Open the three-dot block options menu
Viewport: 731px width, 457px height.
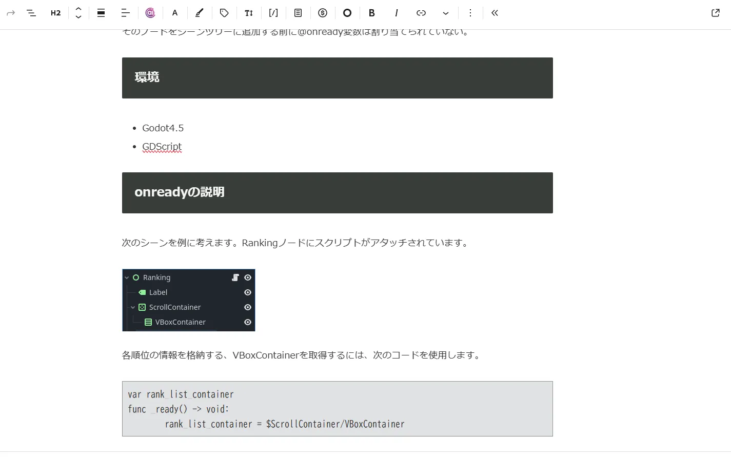coord(470,13)
